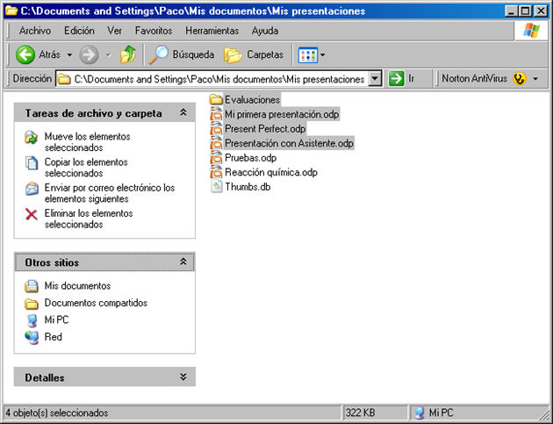Click the Atrás back arrow icon
Viewport: 553px width, 424px height.
coord(25,54)
